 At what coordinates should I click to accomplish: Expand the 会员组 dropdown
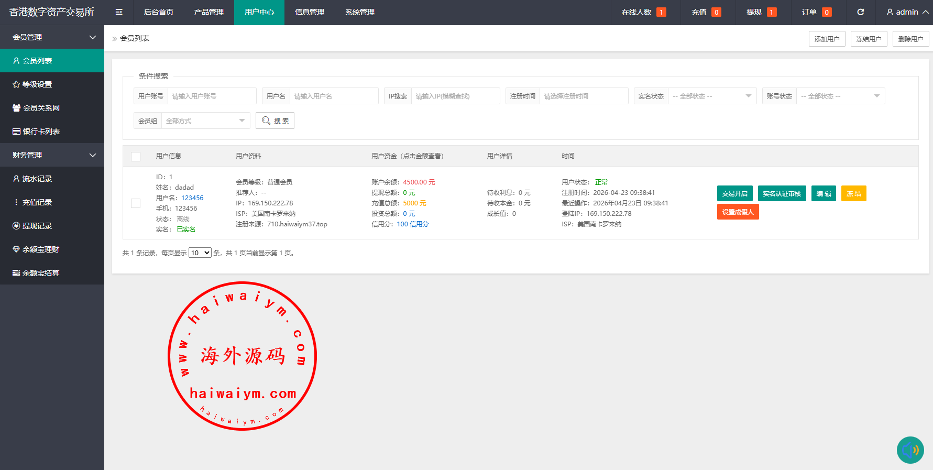pyautogui.click(x=205, y=121)
